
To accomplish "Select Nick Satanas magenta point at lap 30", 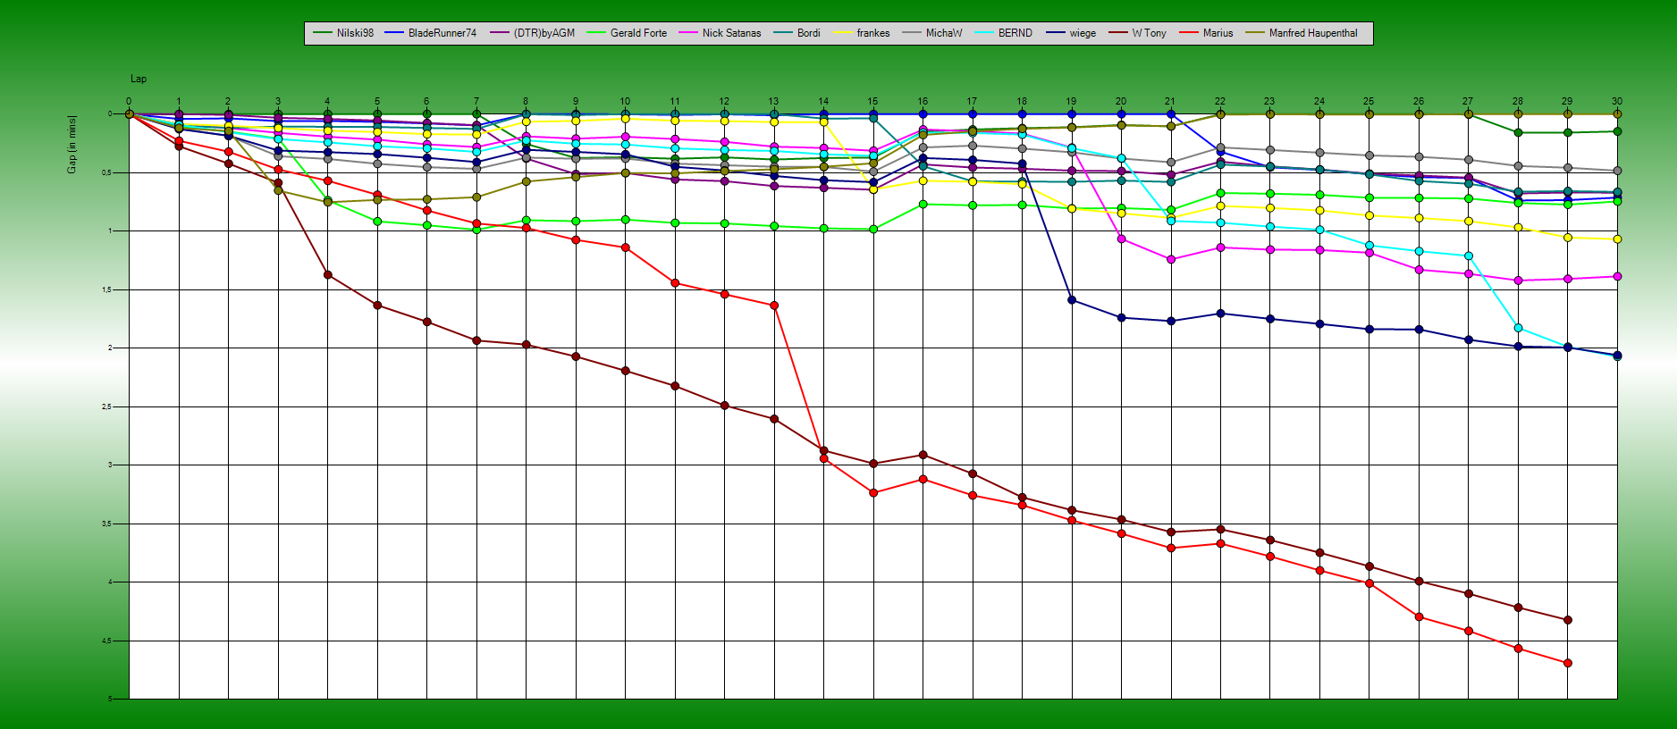I will [x=1617, y=277].
